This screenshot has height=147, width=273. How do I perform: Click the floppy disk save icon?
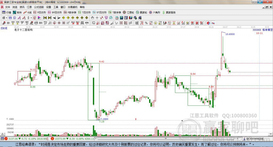pos(131,18)
